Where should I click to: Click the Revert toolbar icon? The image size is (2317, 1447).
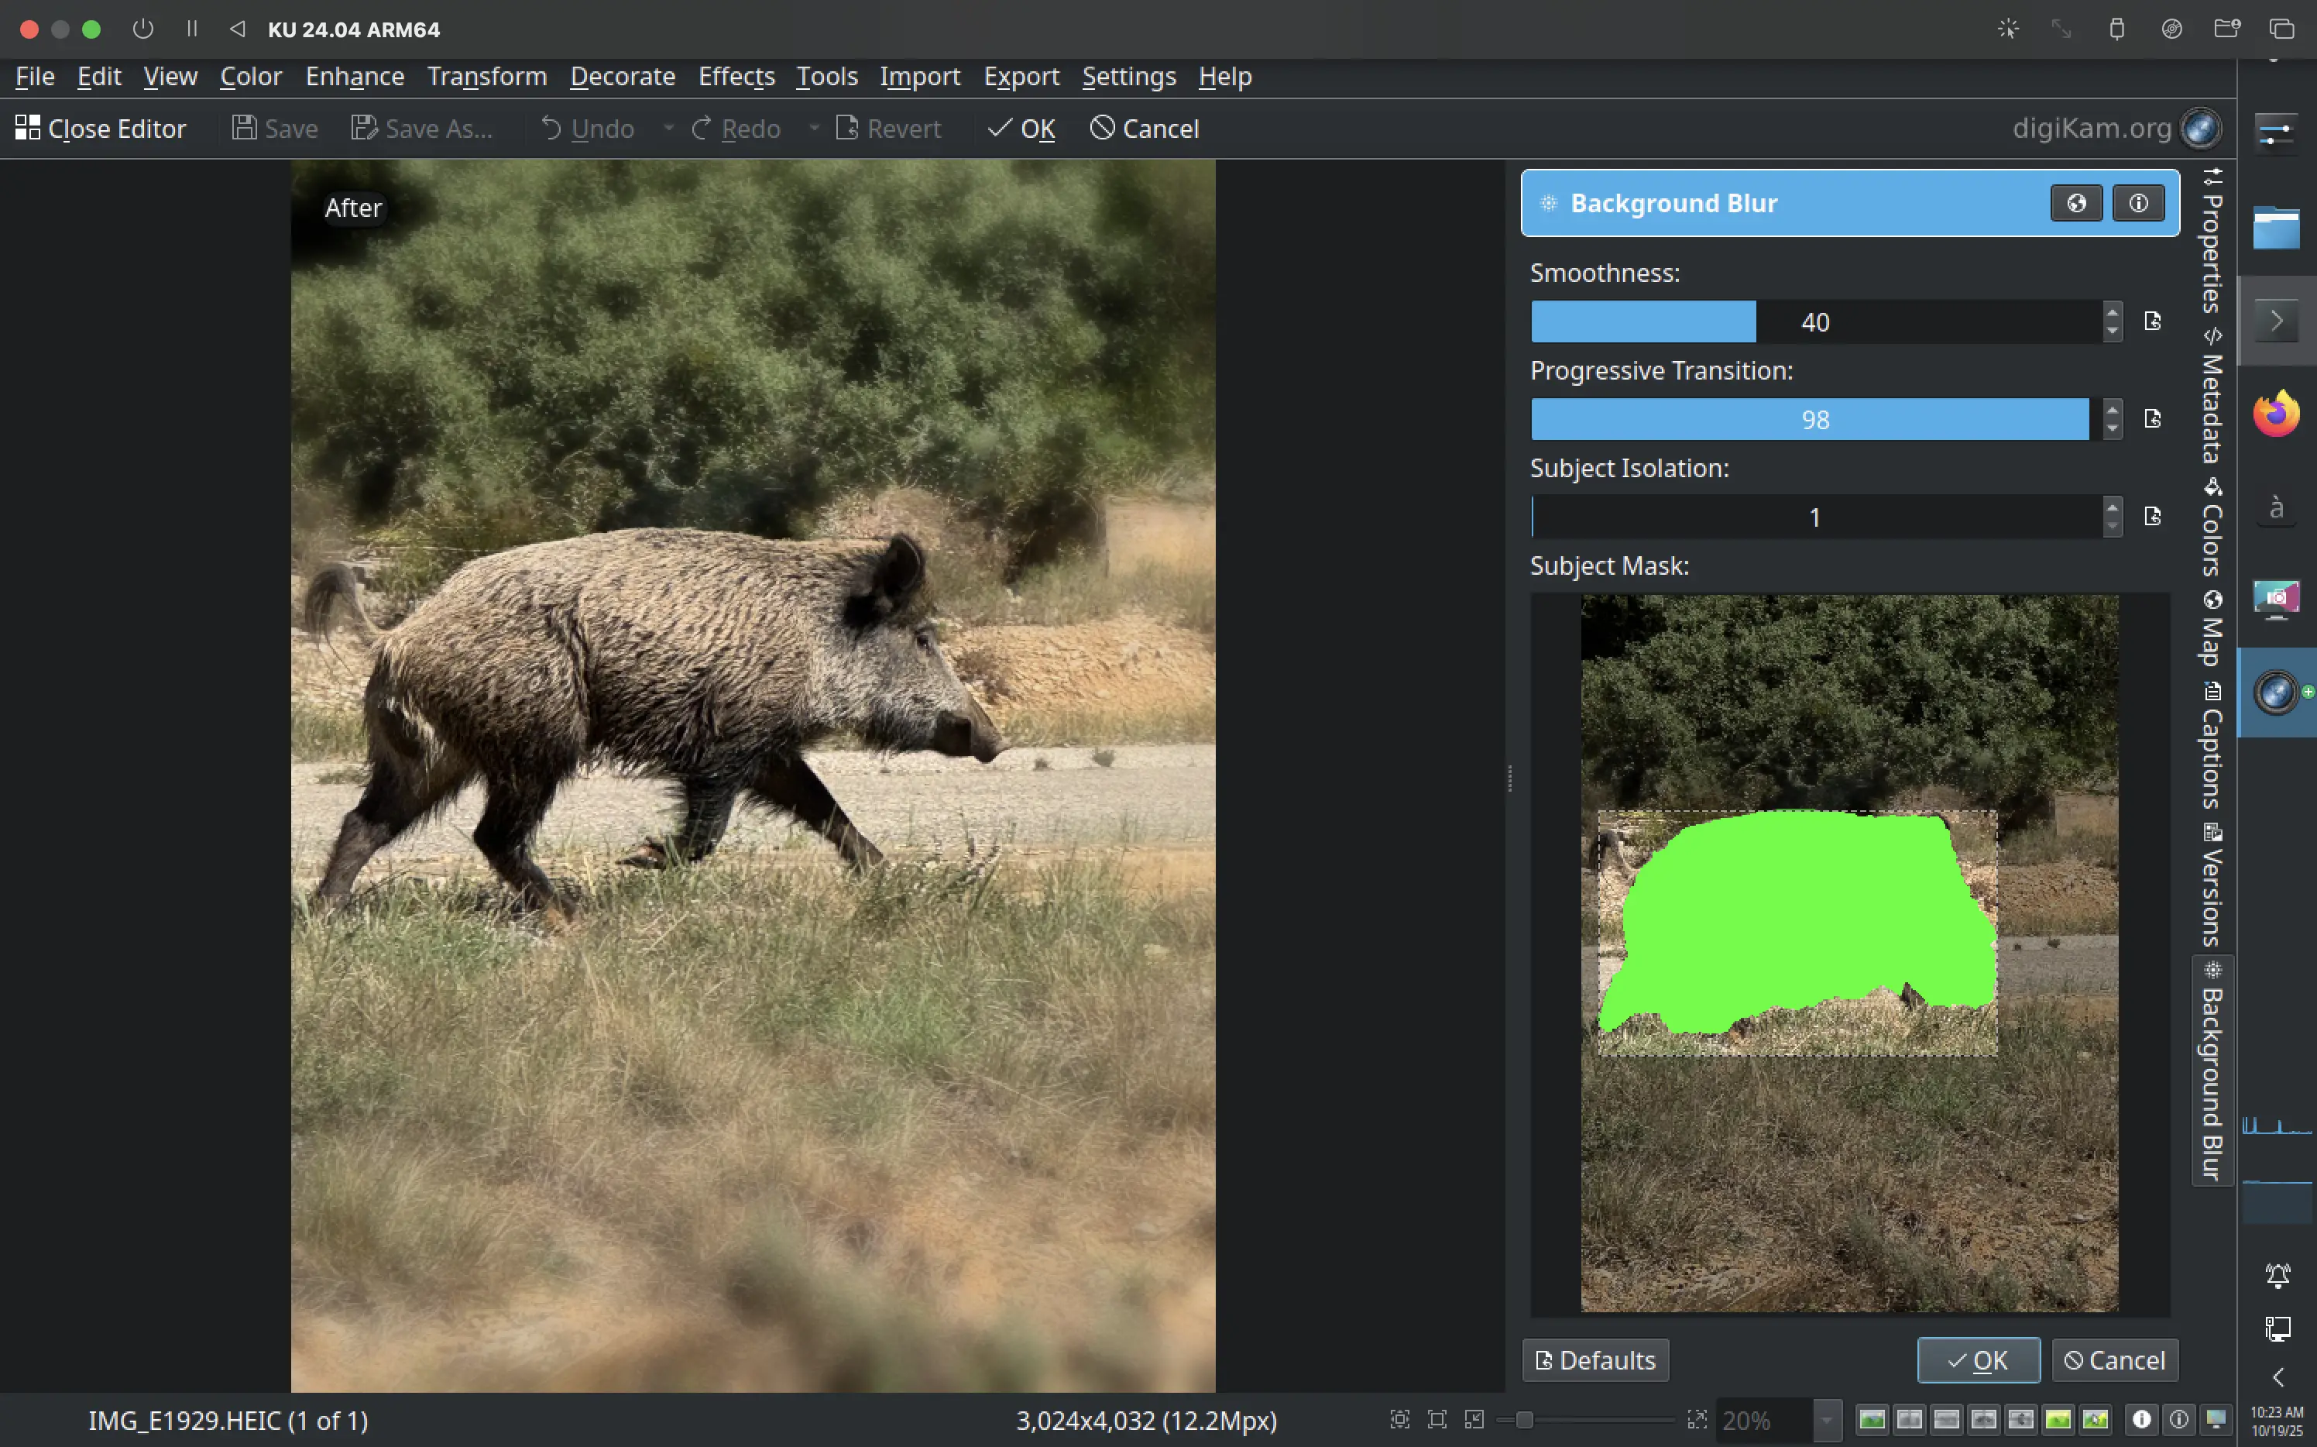coord(848,129)
